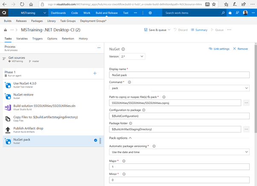Add page to favorites star
This screenshot has width=257, height=186.
214,4
